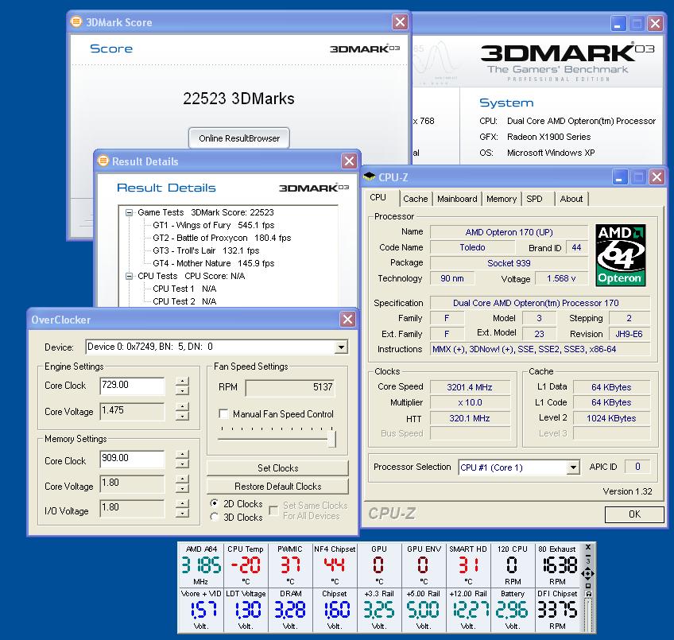Select the 2D Clocks radio button
This screenshot has height=640, width=674.
tap(214, 503)
